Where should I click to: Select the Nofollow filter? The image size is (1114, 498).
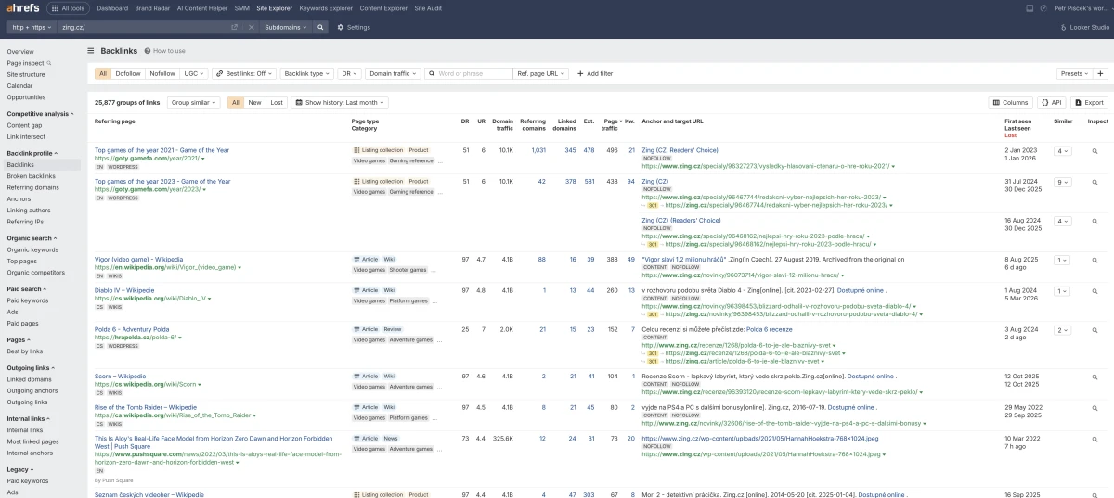[162, 73]
